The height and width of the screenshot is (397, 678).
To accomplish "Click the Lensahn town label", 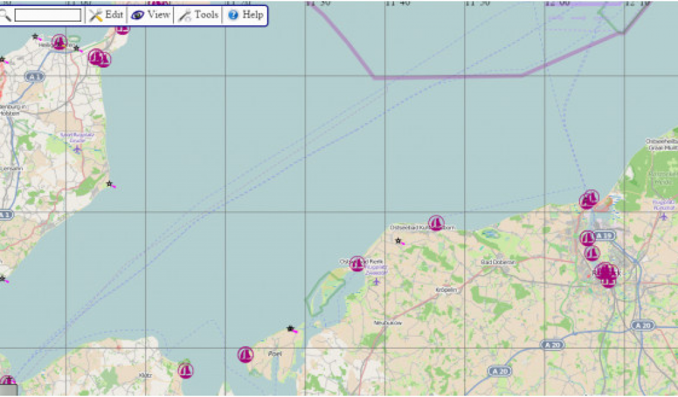I will click(x=11, y=169).
